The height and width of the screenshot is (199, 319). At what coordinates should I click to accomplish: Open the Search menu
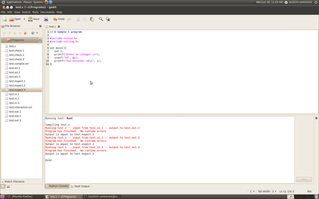26,12
